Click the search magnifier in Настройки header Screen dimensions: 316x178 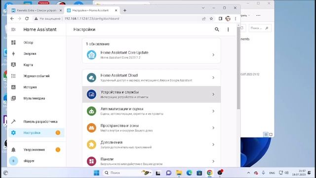click(x=217, y=30)
